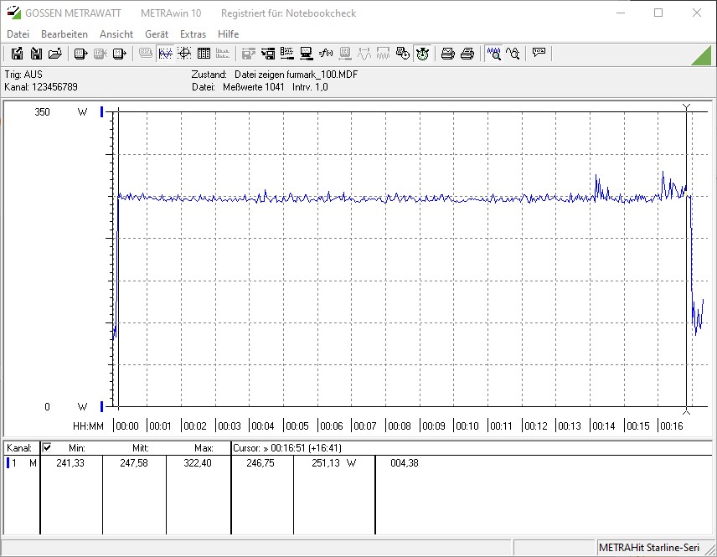The height and width of the screenshot is (557, 717).
Task: Click the stopwatch timer icon
Action: coord(423,54)
